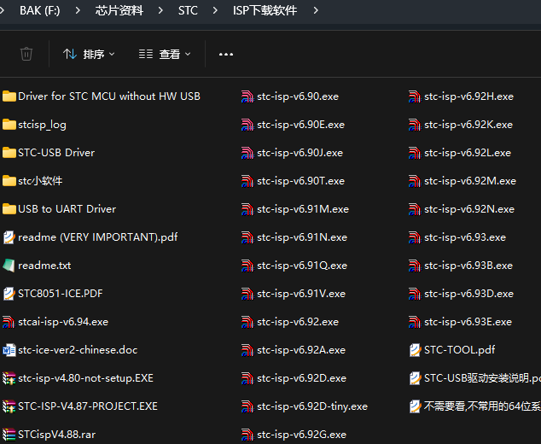541x444 pixels.
Task: Select STCispV4.88.rar archive icon
Action: coord(9,435)
